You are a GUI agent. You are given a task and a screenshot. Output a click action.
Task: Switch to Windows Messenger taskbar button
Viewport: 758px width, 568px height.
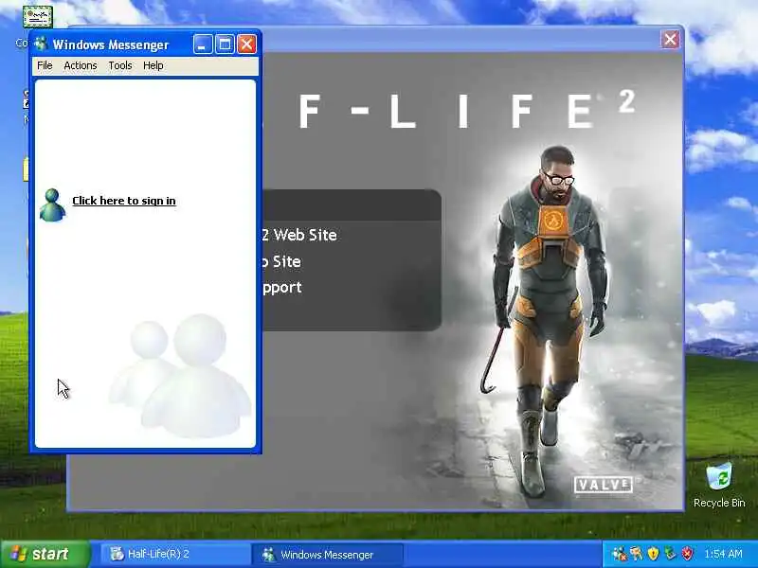click(x=328, y=554)
